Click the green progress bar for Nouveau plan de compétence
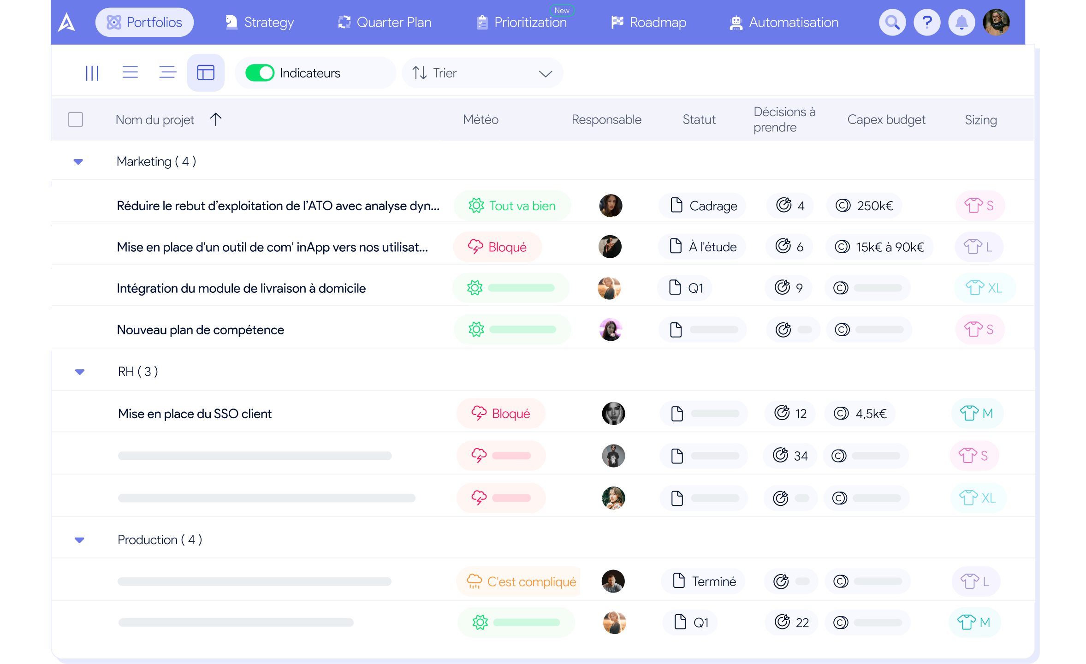This screenshot has height=664, width=1086. pos(522,329)
